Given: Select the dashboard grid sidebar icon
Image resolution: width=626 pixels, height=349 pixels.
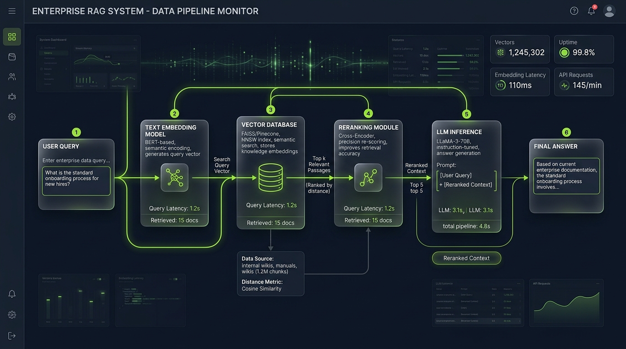Looking at the screenshot, I should point(12,37).
